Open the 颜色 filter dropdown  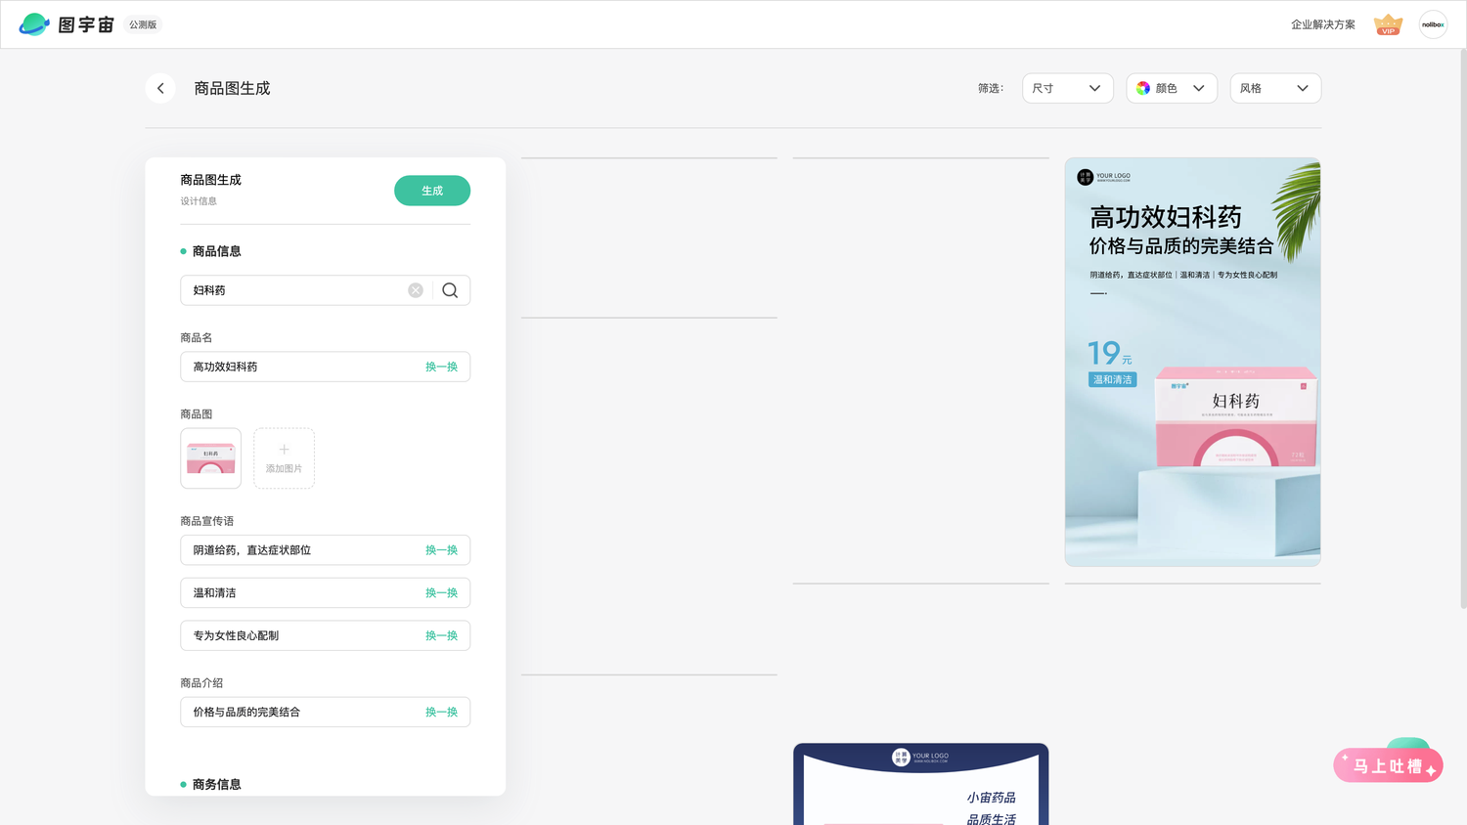(x=1172, y=88)
